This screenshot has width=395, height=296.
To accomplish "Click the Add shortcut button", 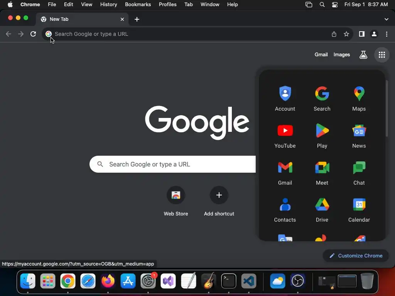I will click(x=219, y=201).
